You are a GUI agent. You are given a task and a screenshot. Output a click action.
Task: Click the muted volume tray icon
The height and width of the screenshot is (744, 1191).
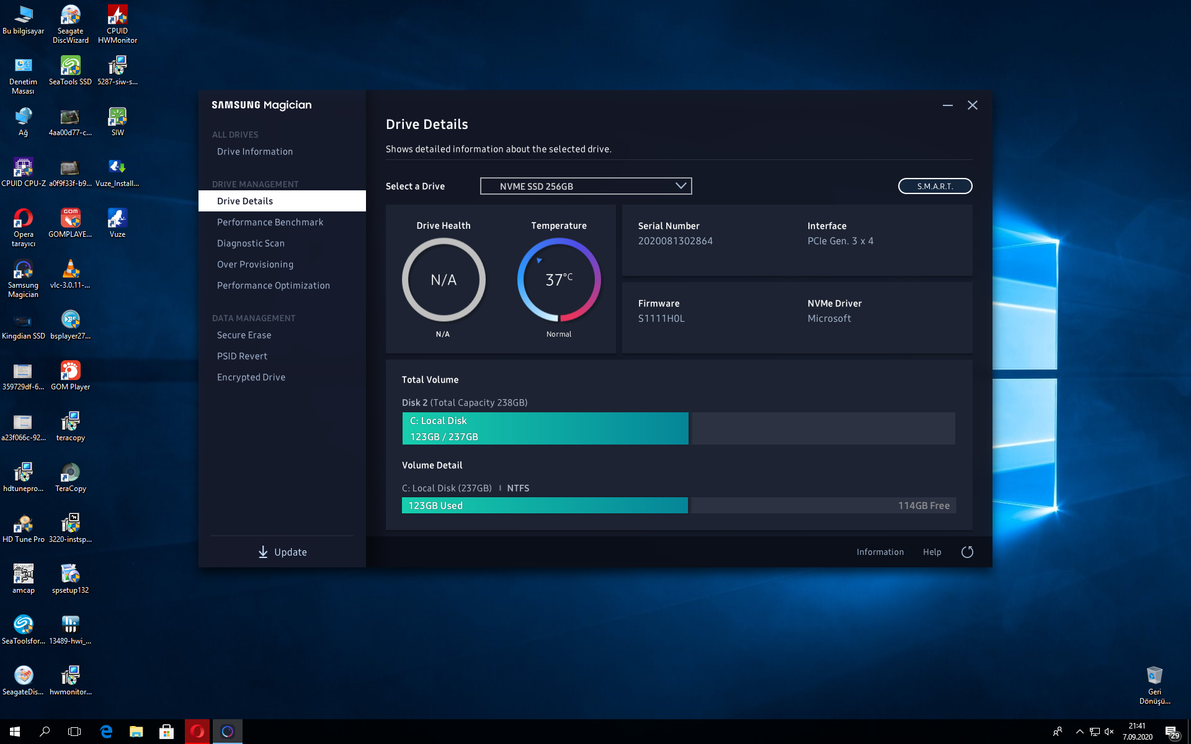[1109, 732]
